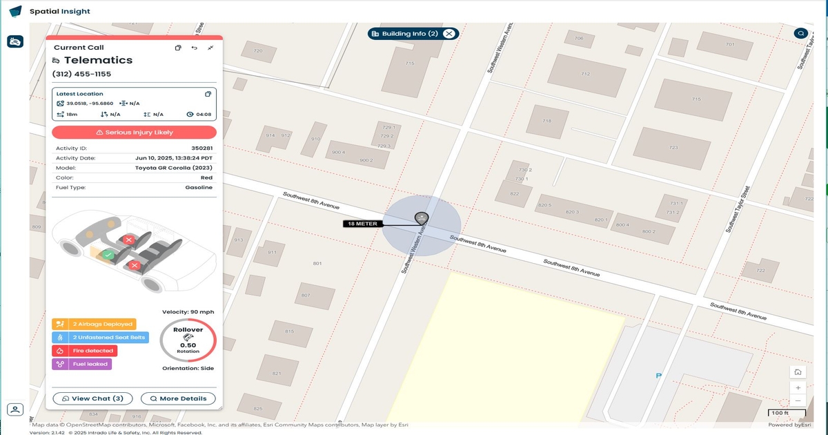Open the map search tool

(800, 32)
